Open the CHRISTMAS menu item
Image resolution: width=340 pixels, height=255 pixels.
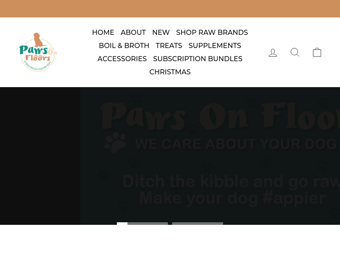coord(170,72)
